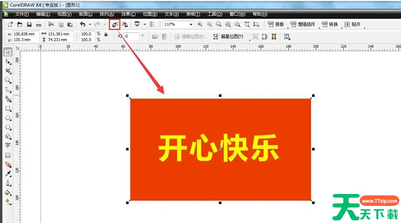
Task: Toggle the lock ratio padlock
Action: click(105, 35)
